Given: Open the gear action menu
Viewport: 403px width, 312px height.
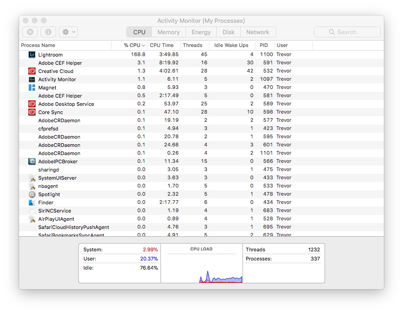Looking at the screenshot, I should click(68, 32).
